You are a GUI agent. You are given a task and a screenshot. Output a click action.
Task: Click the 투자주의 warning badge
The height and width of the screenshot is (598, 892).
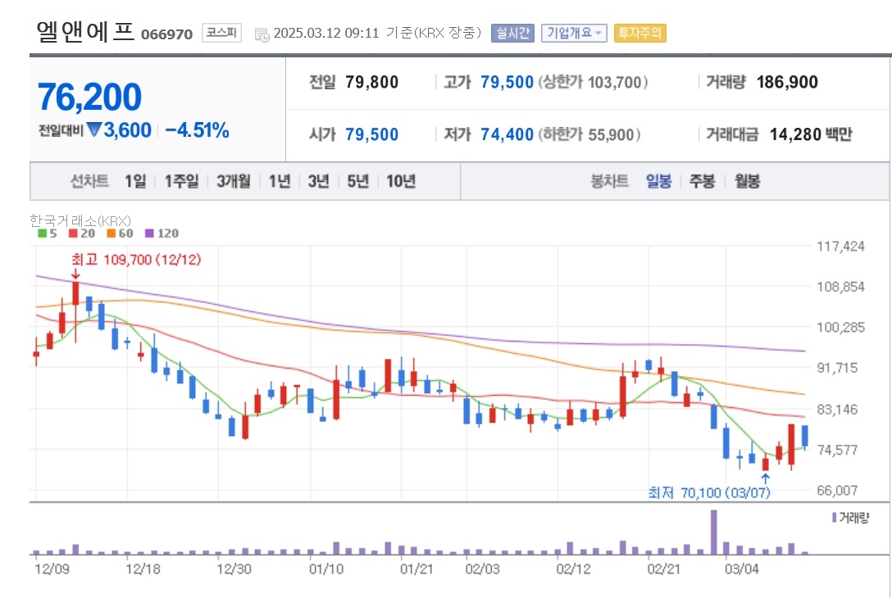640,33
